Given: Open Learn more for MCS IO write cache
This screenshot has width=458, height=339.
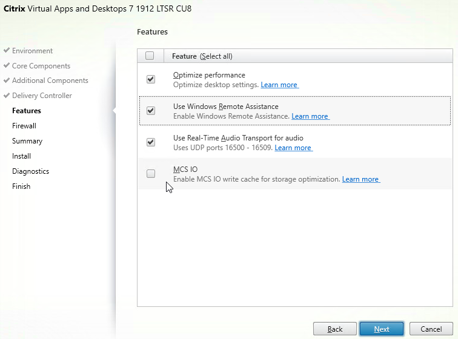Looking at the screenshot, I should [x=361, y=180].
